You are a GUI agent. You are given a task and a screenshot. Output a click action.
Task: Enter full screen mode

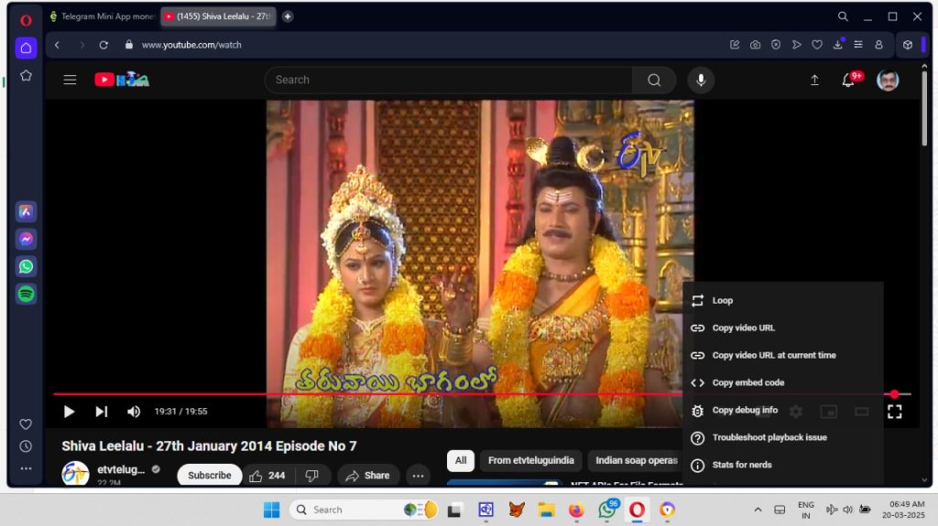click(894, 412)
